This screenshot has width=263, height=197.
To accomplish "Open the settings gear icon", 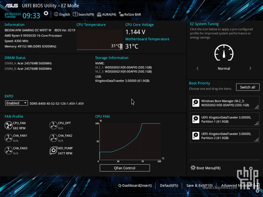I will tap(46, 13).
